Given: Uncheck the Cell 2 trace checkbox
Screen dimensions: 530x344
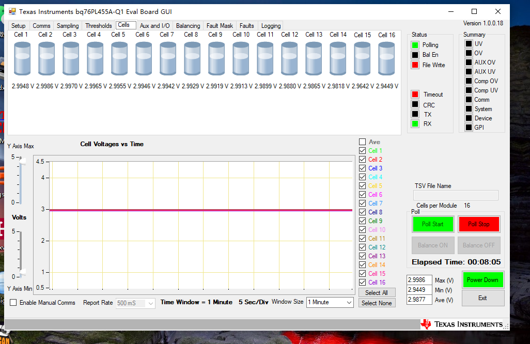Looking at the screenshot, I should point(362,160).
